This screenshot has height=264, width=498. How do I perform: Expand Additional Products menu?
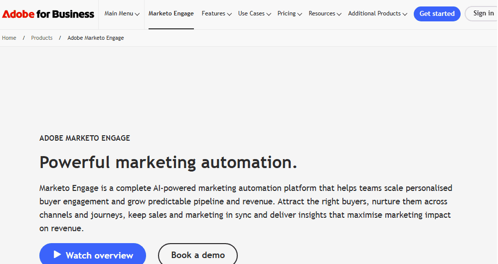(x=378, y=13)
